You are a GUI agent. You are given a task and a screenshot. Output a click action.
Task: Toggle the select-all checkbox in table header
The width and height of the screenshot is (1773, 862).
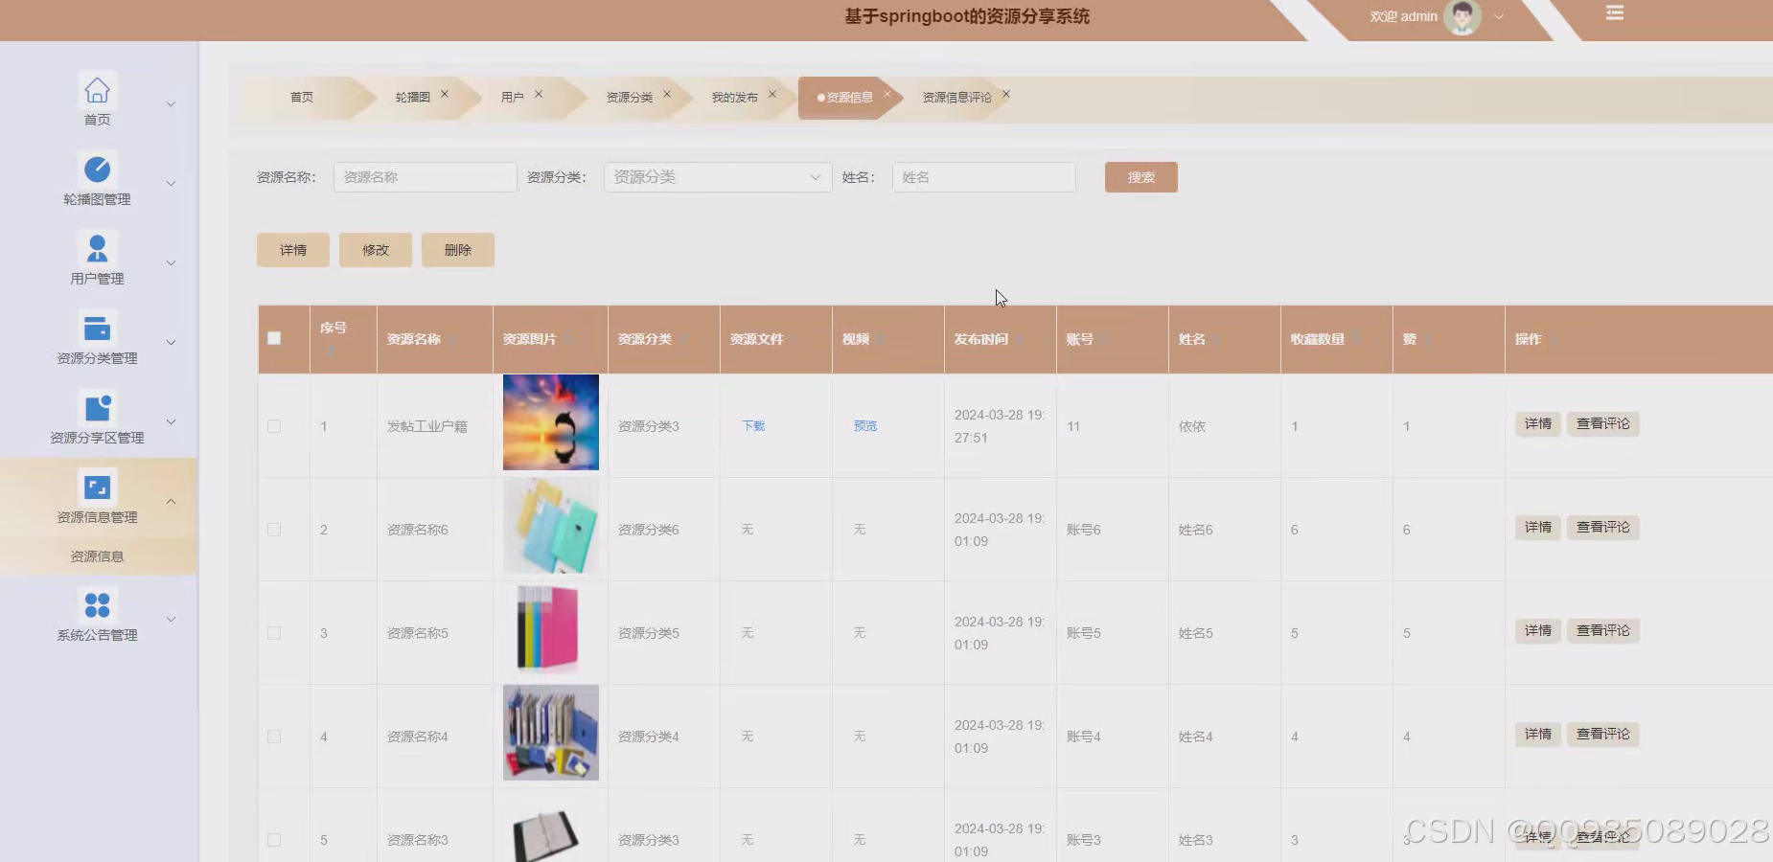(275, 338)
